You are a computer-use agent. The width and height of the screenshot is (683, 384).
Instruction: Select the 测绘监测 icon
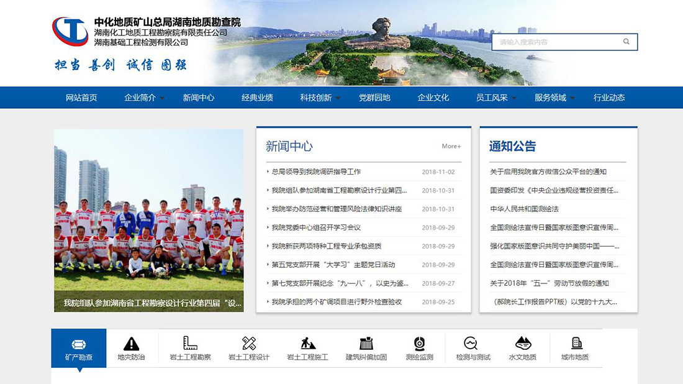pos(420,344)
